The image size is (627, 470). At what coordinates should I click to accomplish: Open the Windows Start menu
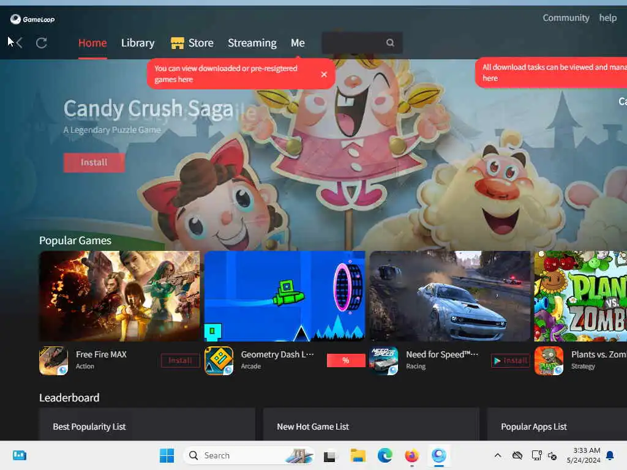tap(167, 455)
